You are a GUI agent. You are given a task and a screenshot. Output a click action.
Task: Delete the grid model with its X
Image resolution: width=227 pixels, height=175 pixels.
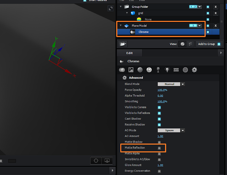[216, 13]
